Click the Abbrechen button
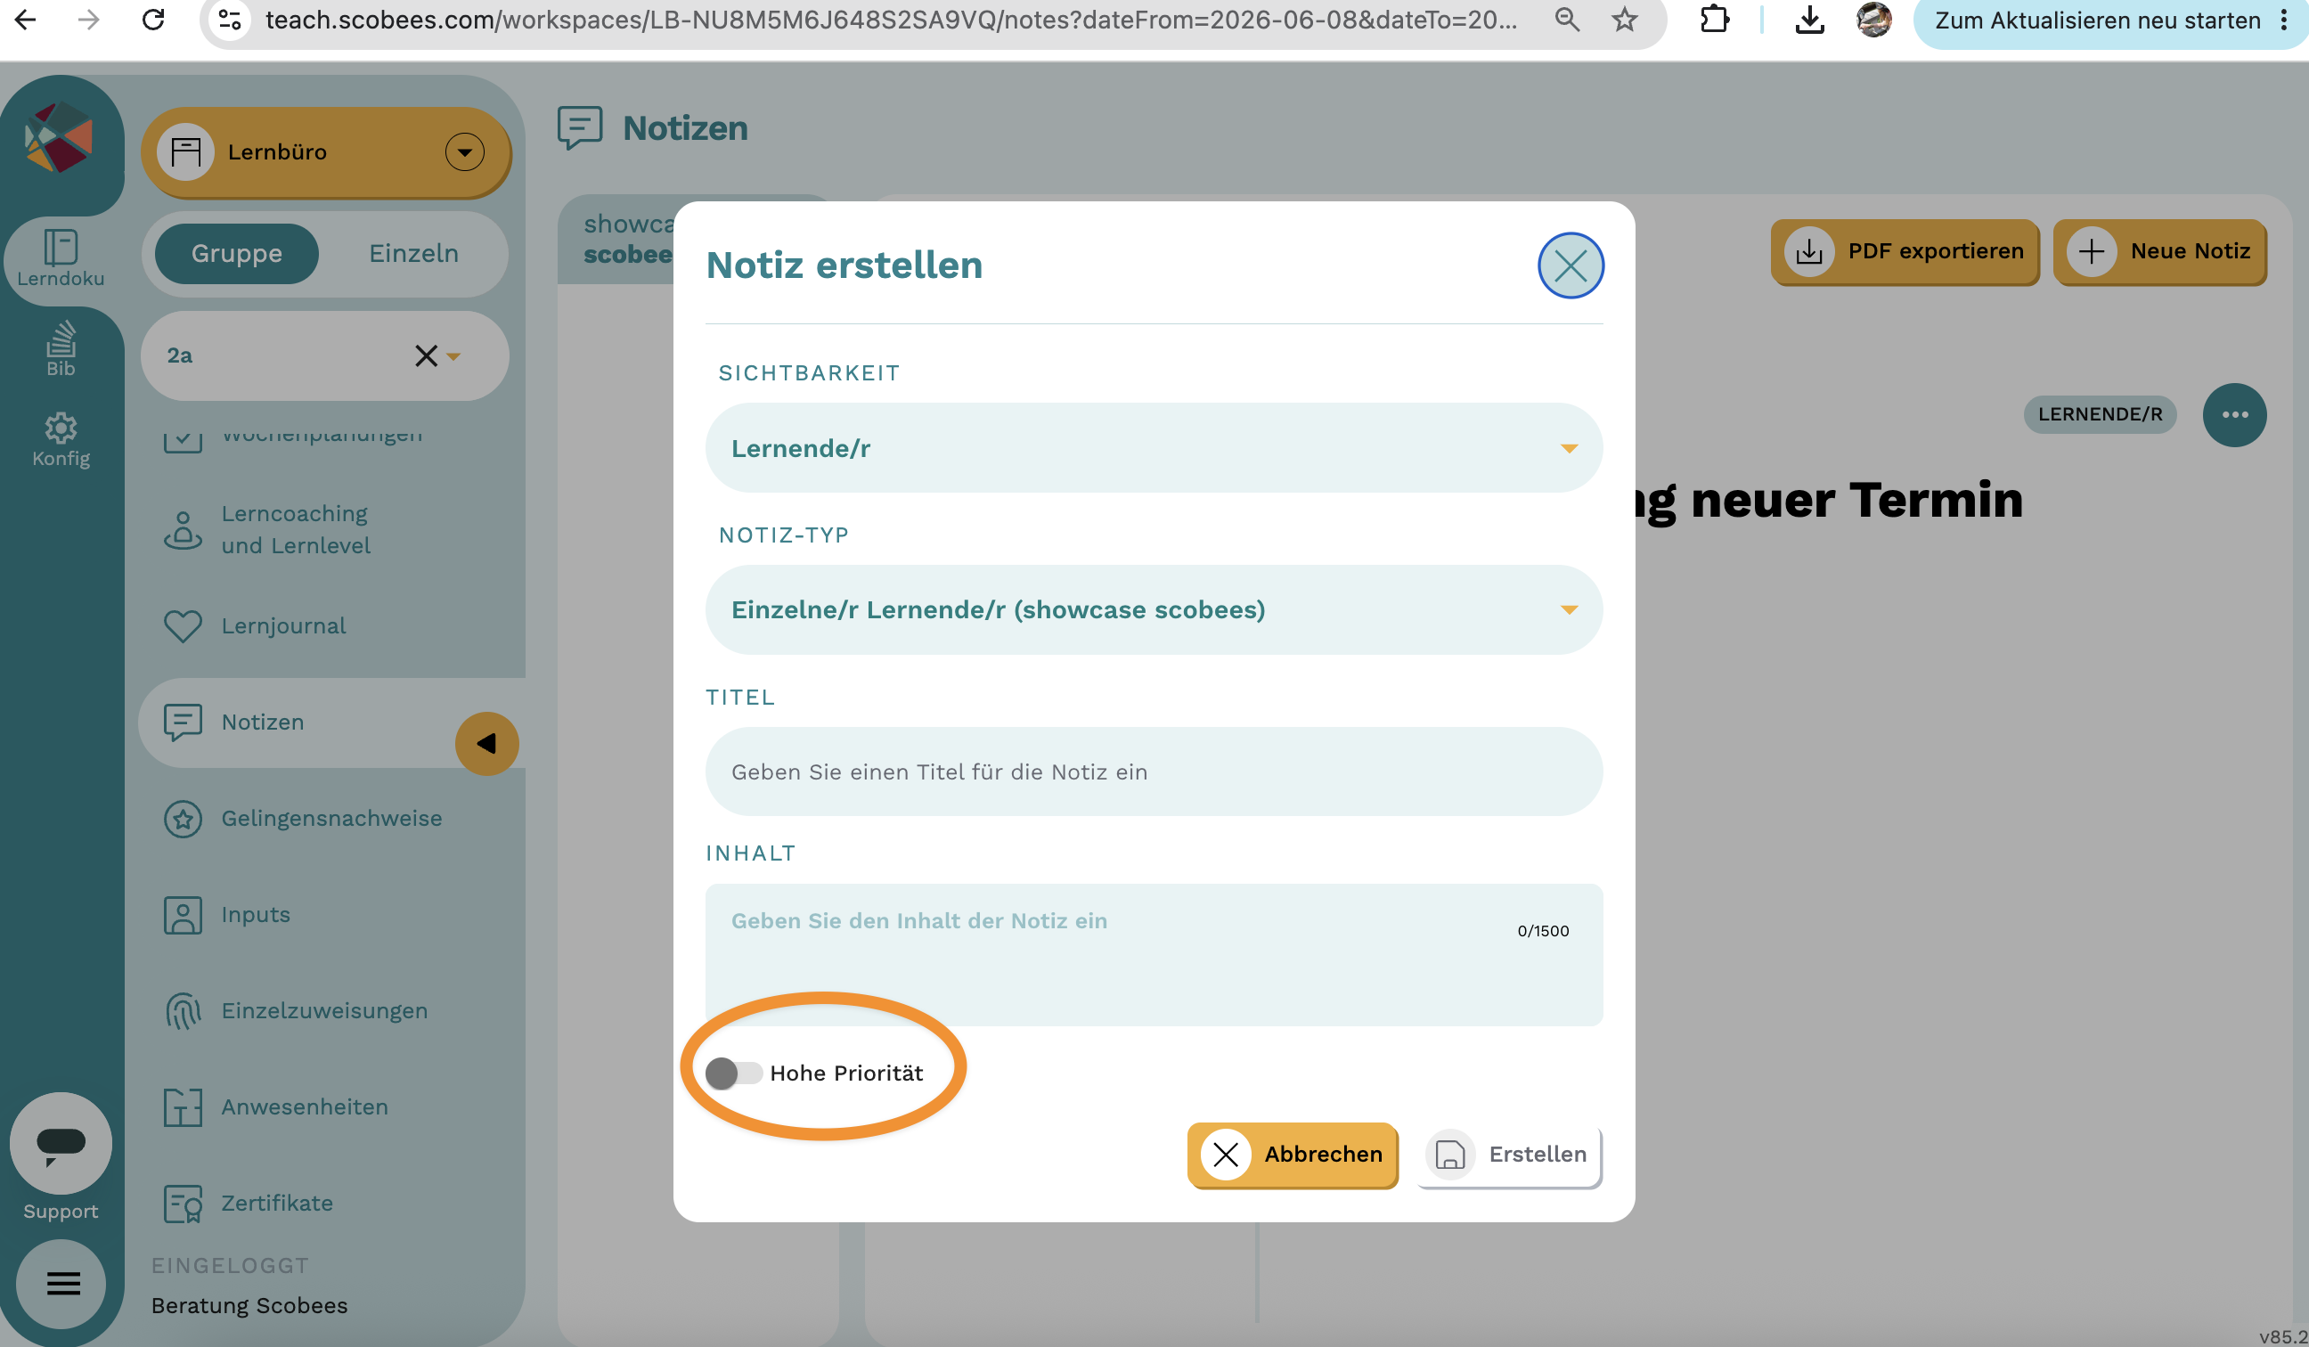Screen dimensions: 2309x1347 (x=1292, y=1155)
